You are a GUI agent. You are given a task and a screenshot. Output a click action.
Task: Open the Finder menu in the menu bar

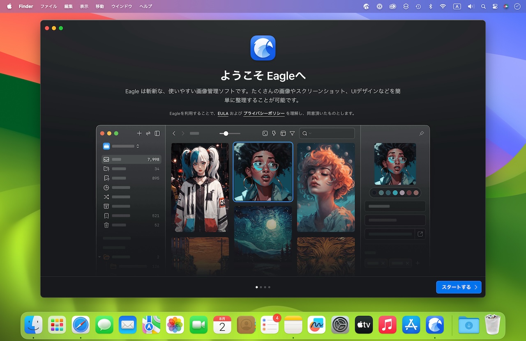point(26,6)
